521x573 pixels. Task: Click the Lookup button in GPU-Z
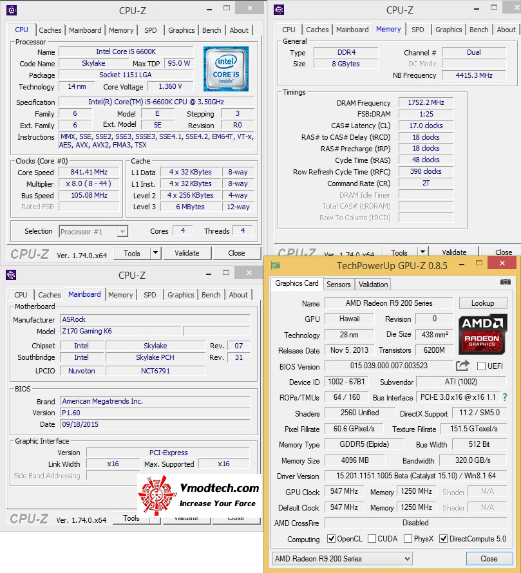[482, 303]
